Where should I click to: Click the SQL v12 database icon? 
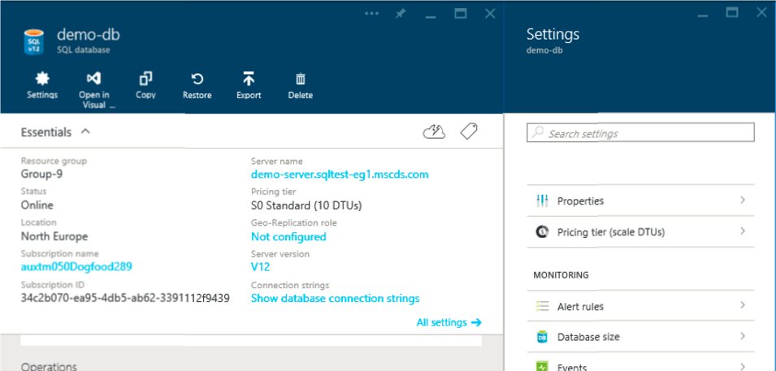tap(33, 41)
